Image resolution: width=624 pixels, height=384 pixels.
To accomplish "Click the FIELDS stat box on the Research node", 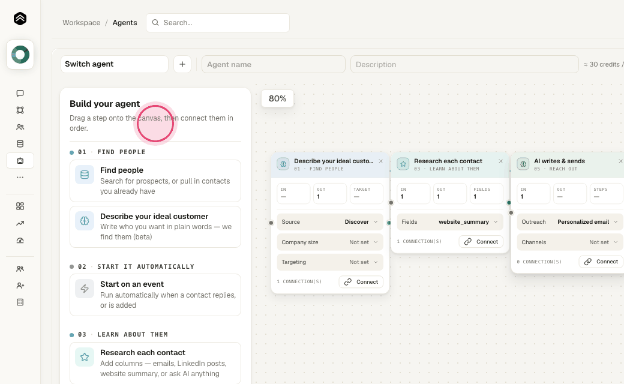I will pyautogui.click(x=487, y=193).
